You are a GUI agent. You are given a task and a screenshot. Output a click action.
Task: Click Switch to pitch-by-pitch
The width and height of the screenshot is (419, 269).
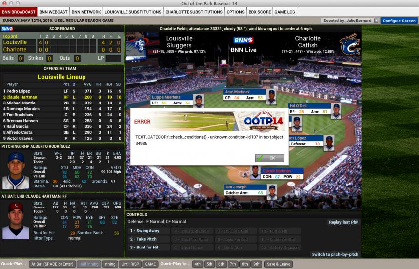(x=335, y=254)
